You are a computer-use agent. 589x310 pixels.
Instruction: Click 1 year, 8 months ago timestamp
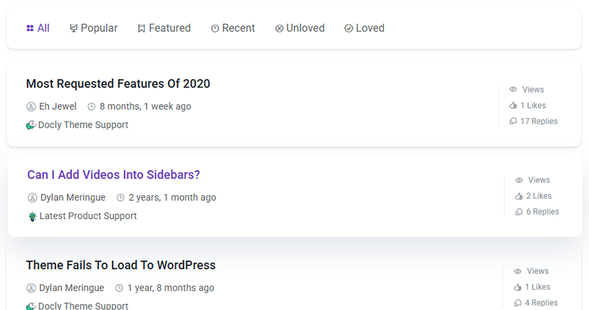[x=171, y=288]
